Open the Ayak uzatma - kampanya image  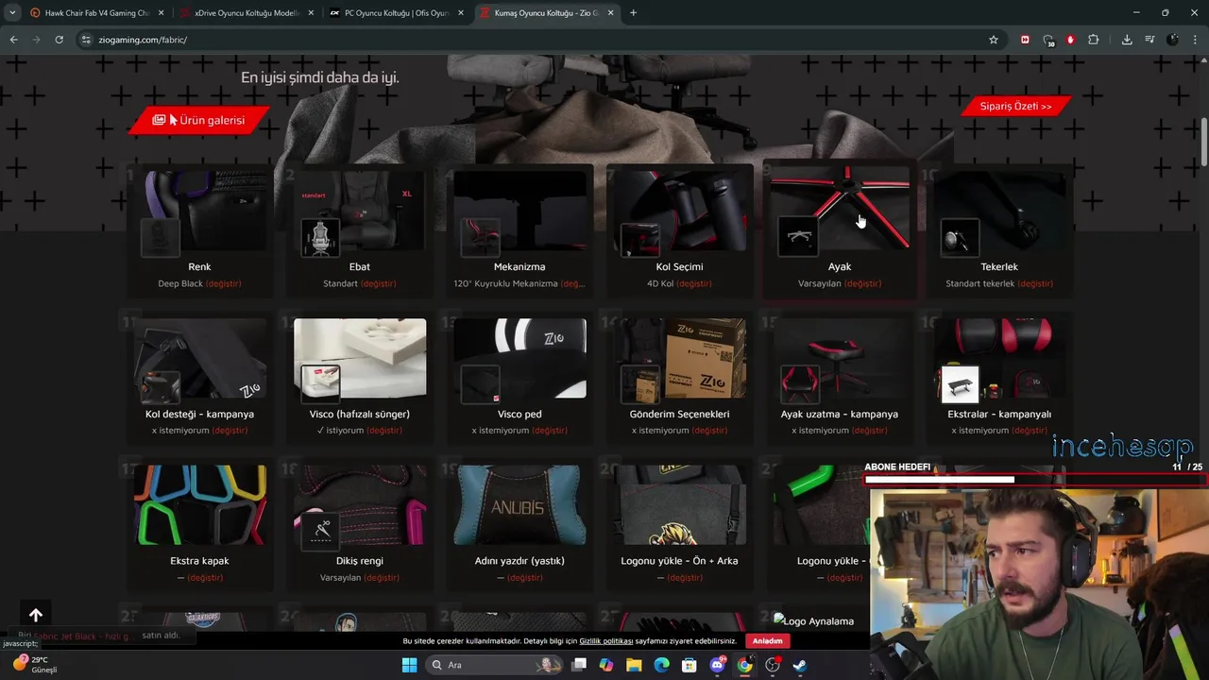point(840,361)
